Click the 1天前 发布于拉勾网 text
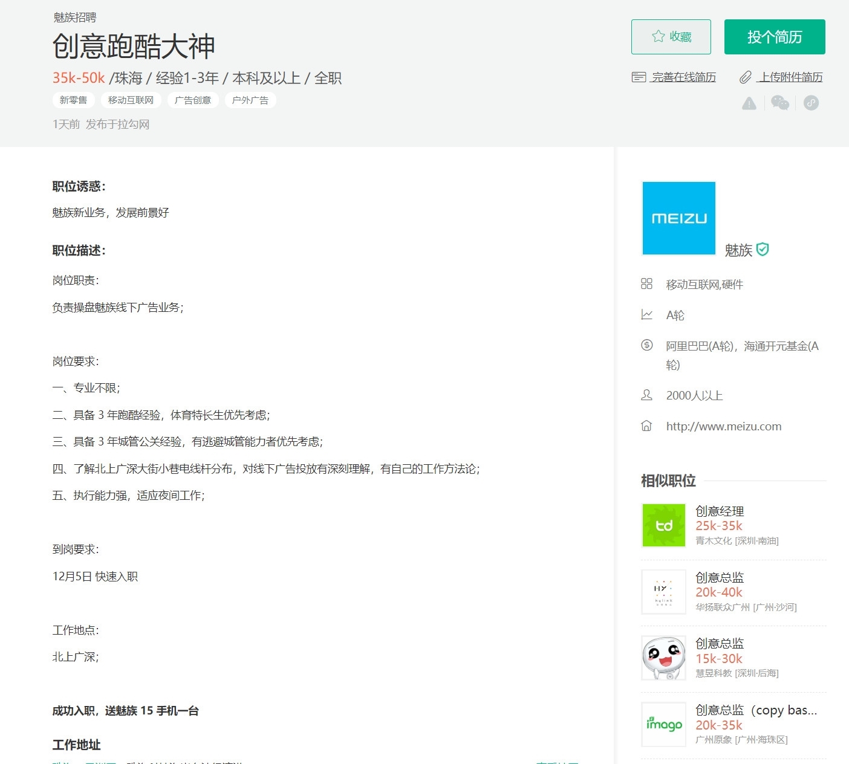Image resolution: width=849 pixels, height=764 pixels. pos(101,125)
